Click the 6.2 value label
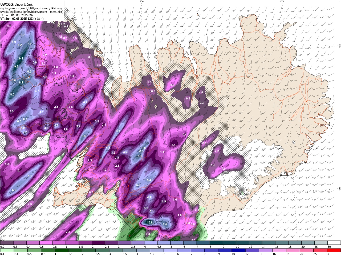341x256 pixels. coord(20,45)
